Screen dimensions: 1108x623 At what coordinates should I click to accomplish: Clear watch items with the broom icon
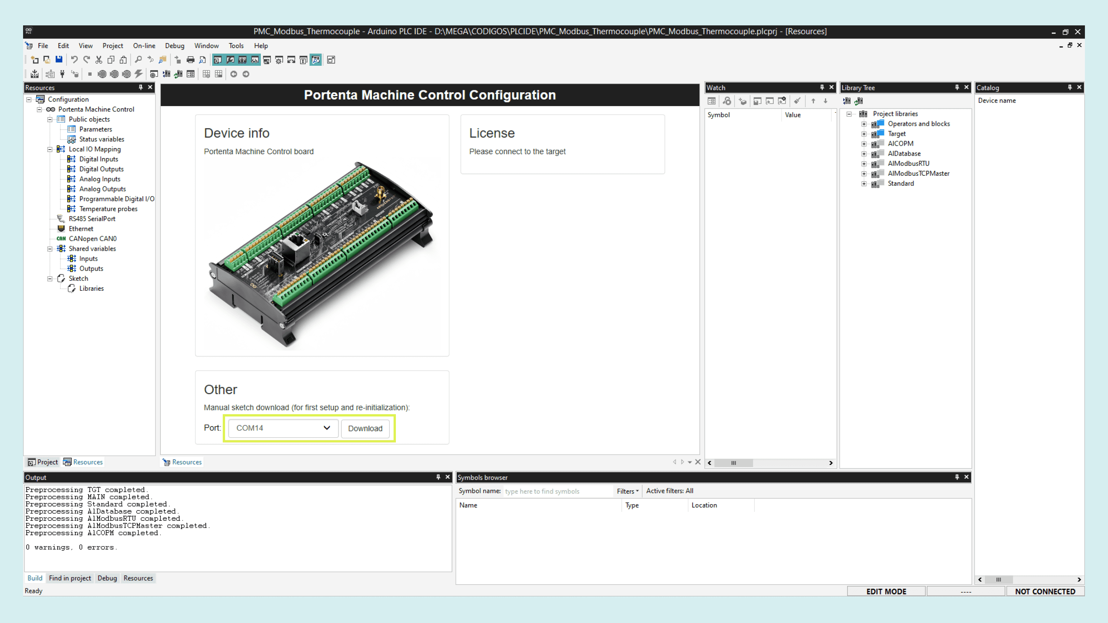pyautogui.click(x=798, y=101)
